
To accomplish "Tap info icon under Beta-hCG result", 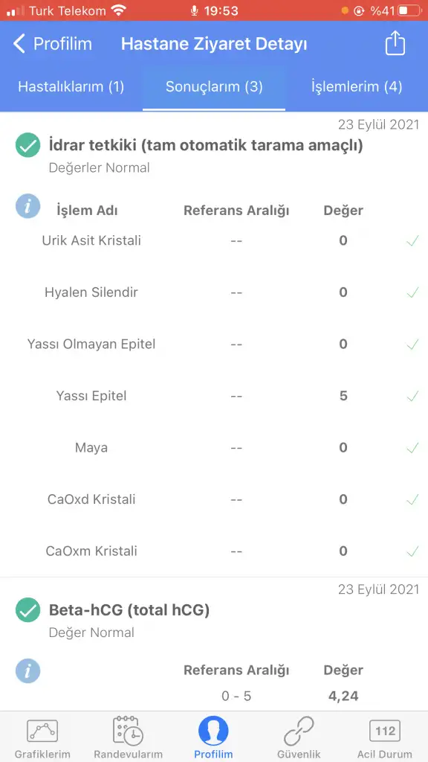I will (27, 670).
